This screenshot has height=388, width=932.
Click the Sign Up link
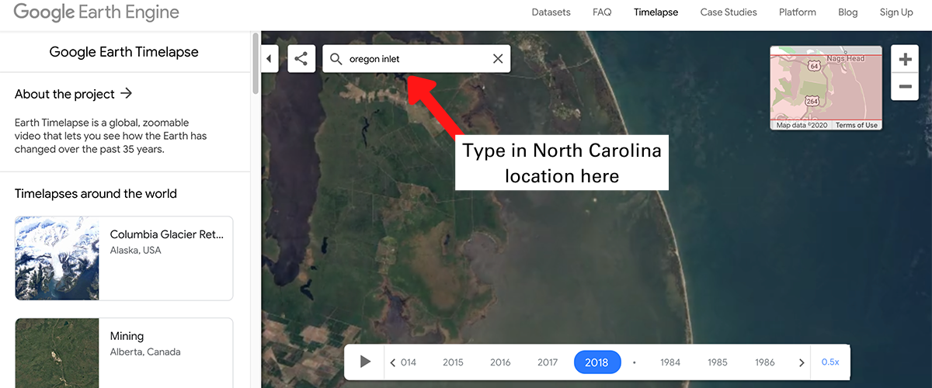(x=896, y=12)
